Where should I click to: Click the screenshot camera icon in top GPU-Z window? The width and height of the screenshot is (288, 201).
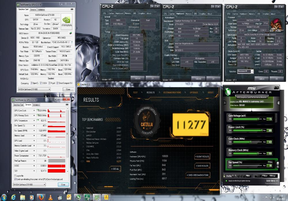tap(72, 9)
